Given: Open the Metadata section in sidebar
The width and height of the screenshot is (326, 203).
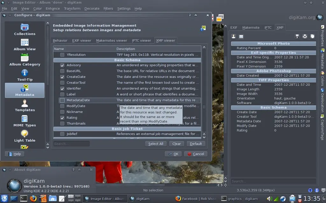Looking at the screenshot, I should (x=25, y=90).
